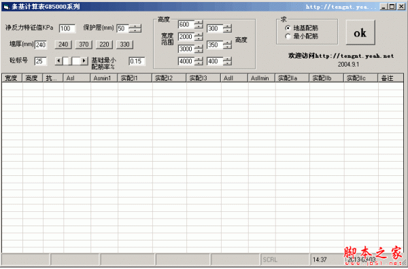
Task: Increase the 2000 width value
Action: pos(199,35)
